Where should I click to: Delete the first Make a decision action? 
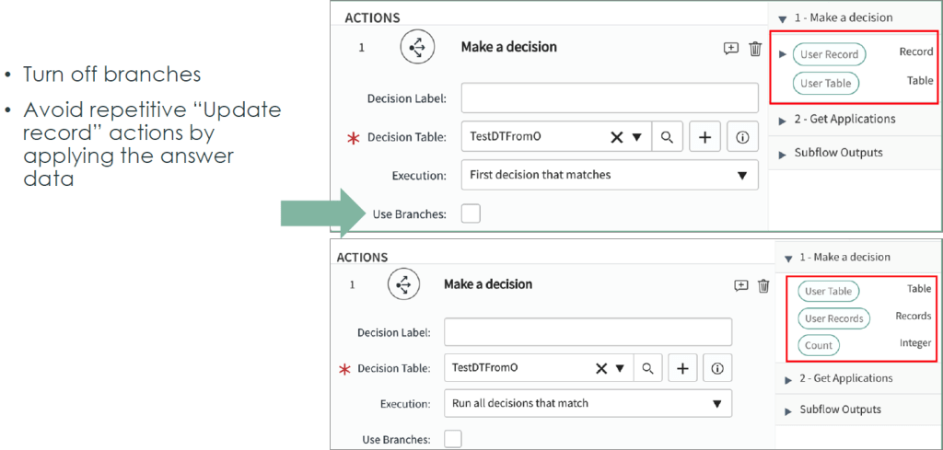(755, 49)
